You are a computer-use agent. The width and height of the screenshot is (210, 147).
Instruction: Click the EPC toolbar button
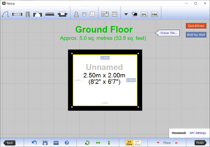(144, 14)
